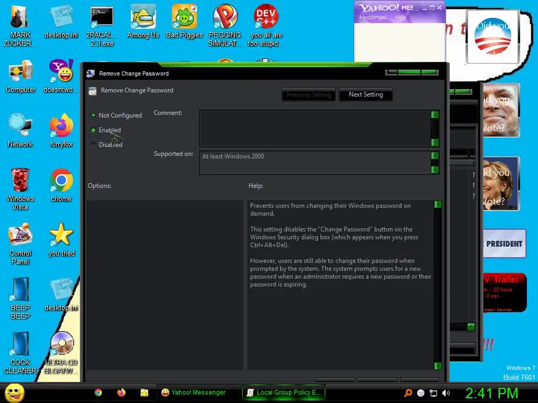Open the network tray icon
Viewport: 538px width, 403px height.
tap(433, 393)
